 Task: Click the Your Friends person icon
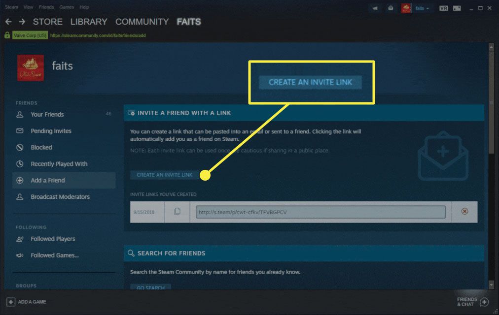pos(20,114)
